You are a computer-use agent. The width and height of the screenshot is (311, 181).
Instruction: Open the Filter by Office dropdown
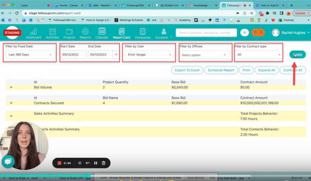click(x=204, y=55)
